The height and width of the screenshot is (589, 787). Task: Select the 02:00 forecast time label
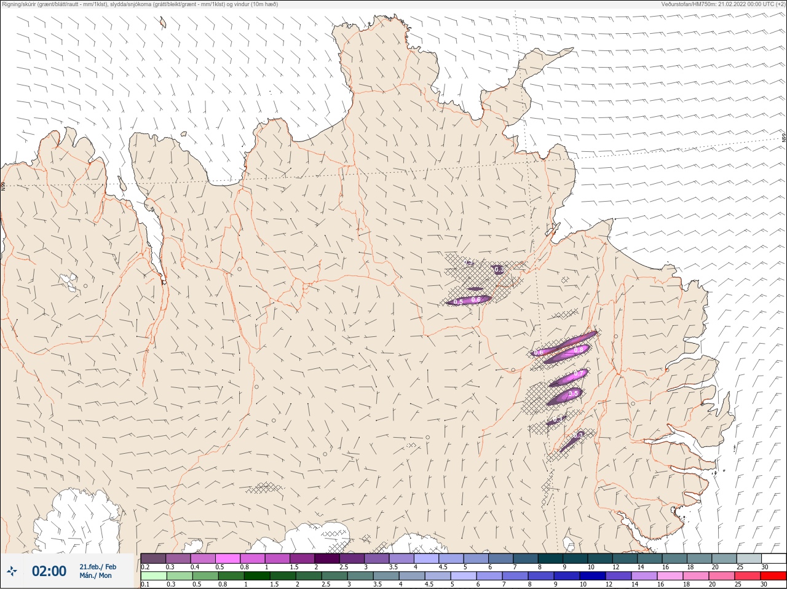[x=49, y=571]
